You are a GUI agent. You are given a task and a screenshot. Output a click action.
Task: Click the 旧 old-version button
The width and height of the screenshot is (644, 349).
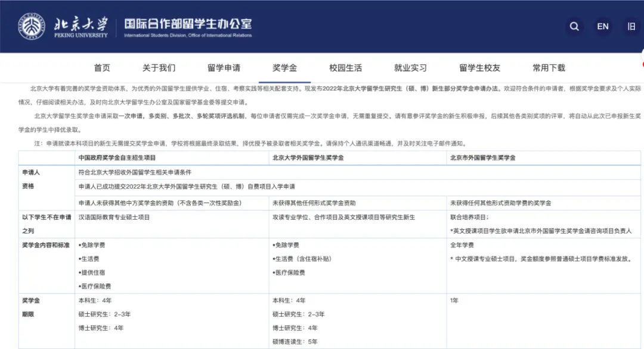click(631, 26)
